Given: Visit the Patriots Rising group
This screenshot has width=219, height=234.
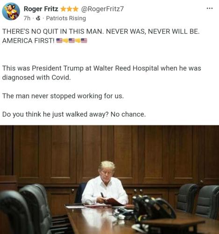Looking at the screenshot, I should [66, 18].
